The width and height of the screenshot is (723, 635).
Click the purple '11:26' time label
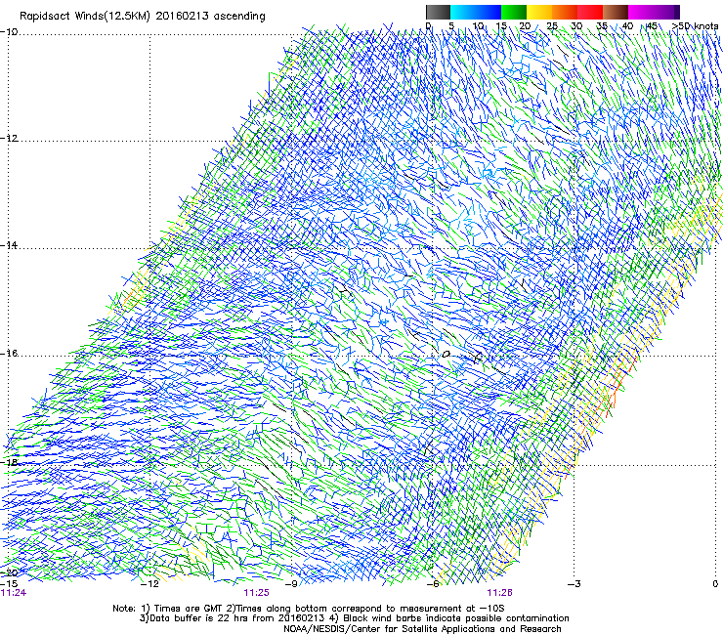[500, 593]
